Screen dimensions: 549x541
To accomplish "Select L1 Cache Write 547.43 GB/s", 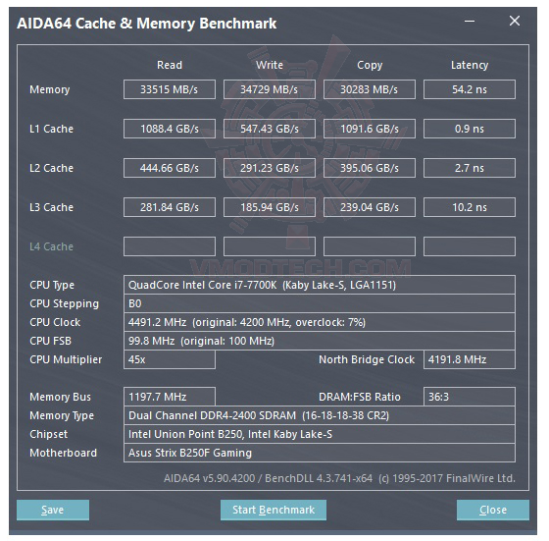I will coord(270,129).
